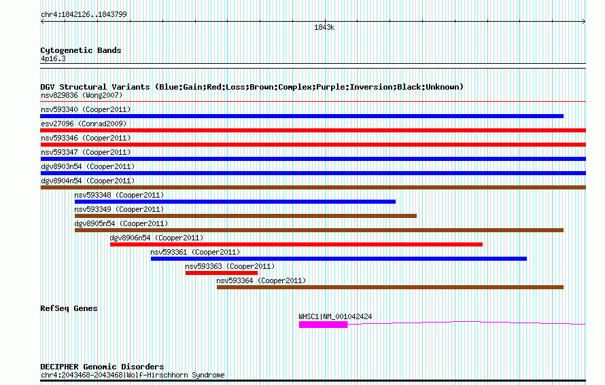Click the red bar for nsv593346
605x385 pixels.
point(313,145)
